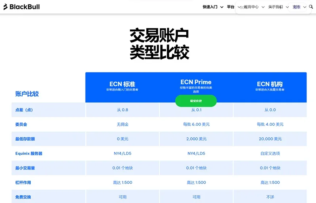Click the 从 0.1 spread value
This screenshot has width=316, height=203.
196,110
